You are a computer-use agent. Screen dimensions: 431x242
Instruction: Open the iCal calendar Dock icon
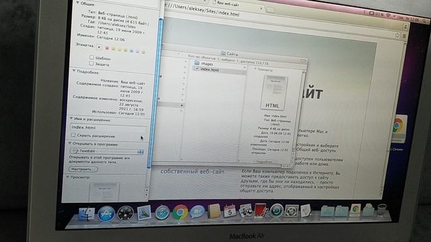click(230, 211)
